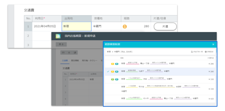The width and height of the screenshot is (225, 111).
Task: Click the teal badge on the 渋谷 route
Action: (117, 79)
